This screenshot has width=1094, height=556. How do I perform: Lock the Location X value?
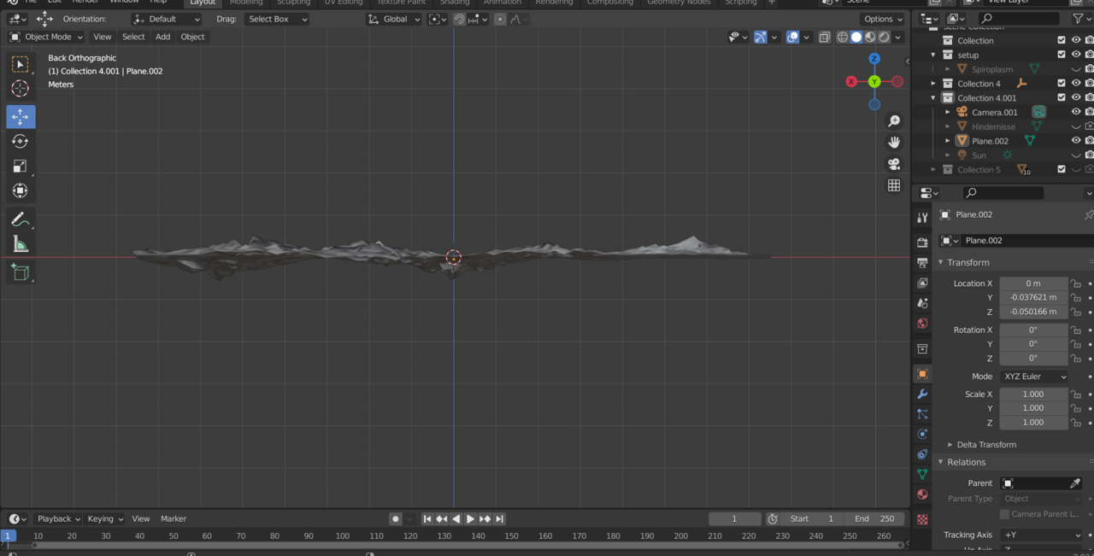1076,284
